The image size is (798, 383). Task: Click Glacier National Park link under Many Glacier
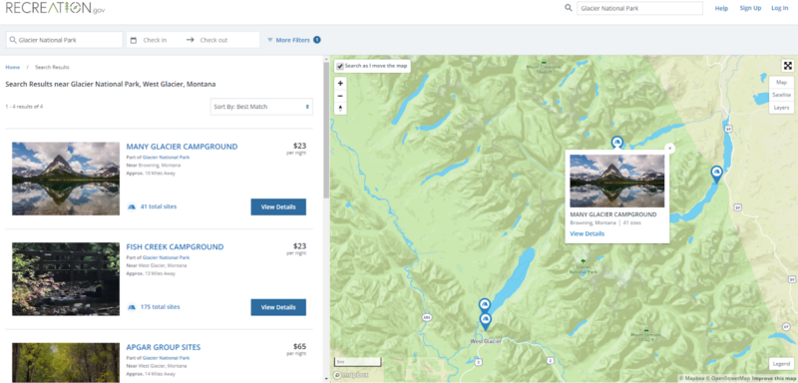click(166, 158)
